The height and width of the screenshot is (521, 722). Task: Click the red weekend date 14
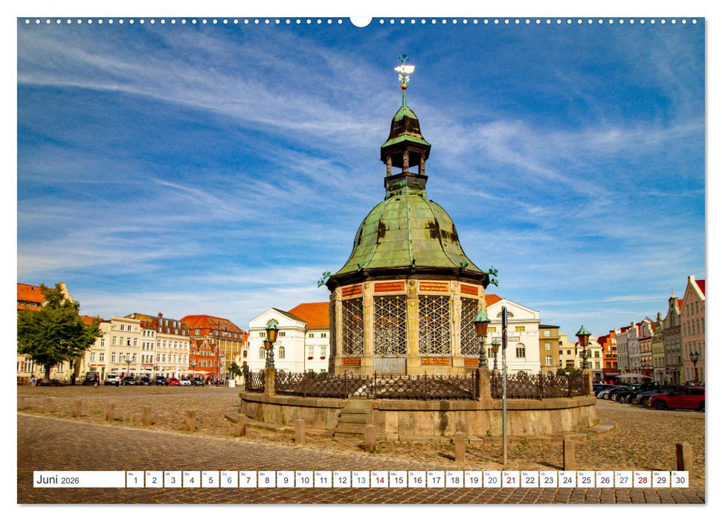[381, 480]
